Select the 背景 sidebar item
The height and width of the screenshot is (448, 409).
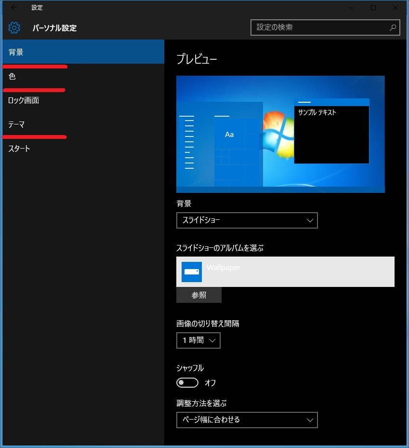click(x=83, y=52)
